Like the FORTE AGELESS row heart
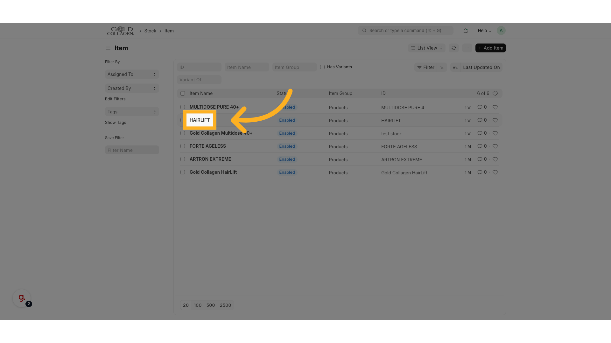The height and width of the screenshot is (343, 611). pos(495,146)
